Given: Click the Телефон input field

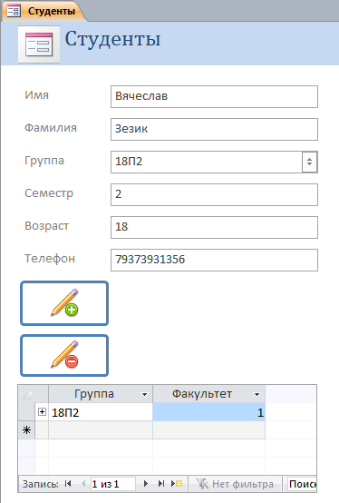Looking at the screenshot, I should click(214, 260).
